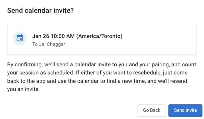This screenshot has width=204, height=119.
Task: Confirm by clicking Send Invite
Action: [x=185, y=110]
